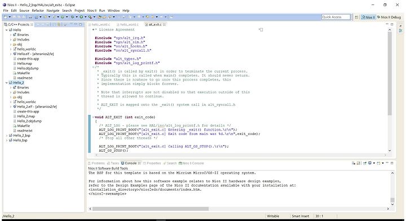
Task: Expand the Hello_bsp project
Action: [6, 140]
